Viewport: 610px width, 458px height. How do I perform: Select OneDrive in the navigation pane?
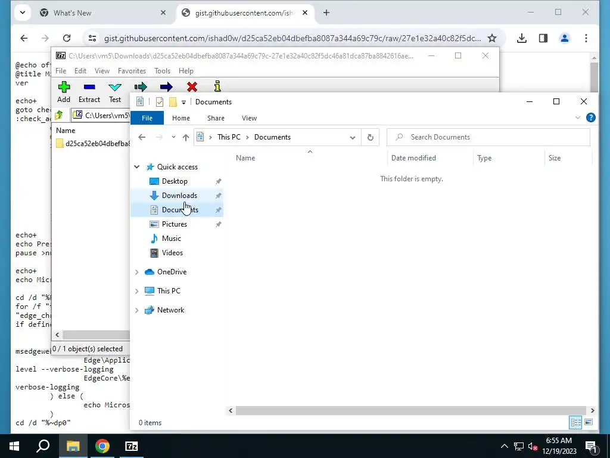[x=172, y=272]
